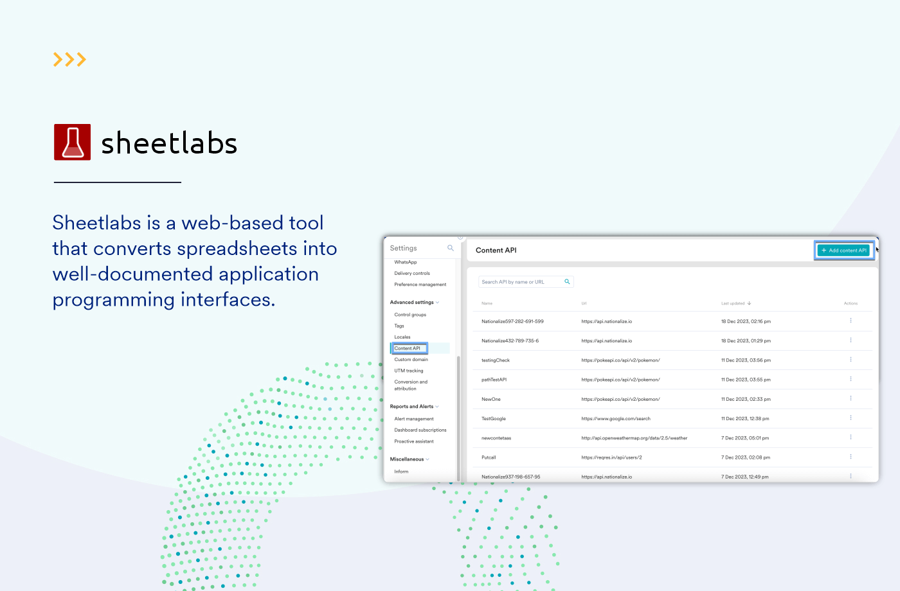Select the Nationalize432-789-735-6 name cell
Image resolution: width=900 pixels, height=591 pixels.
[x=510, y=340]
